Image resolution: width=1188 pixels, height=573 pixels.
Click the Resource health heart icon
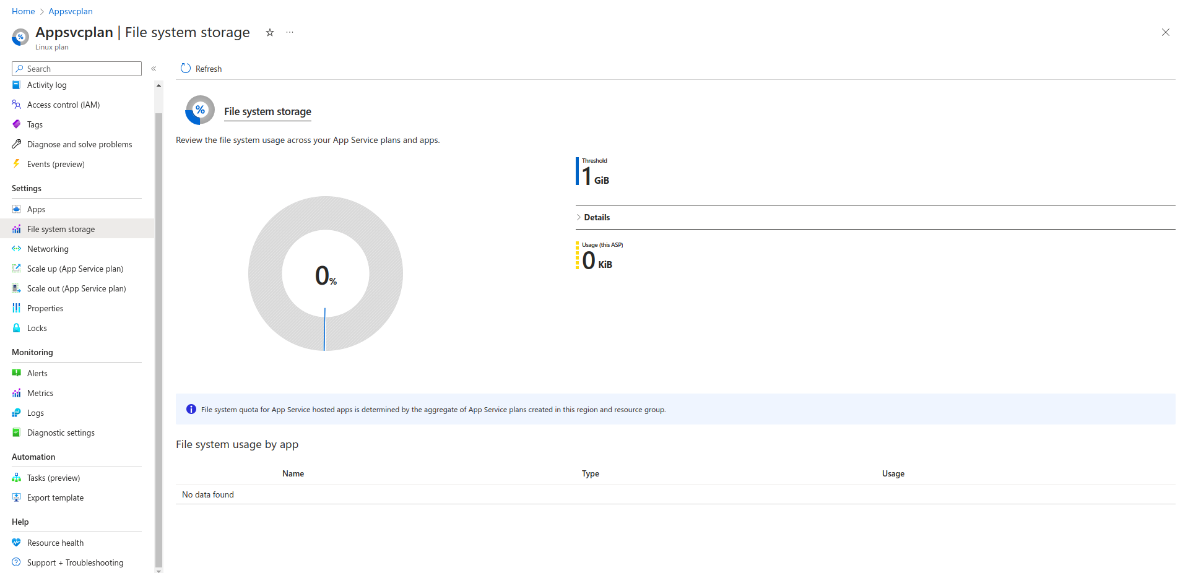(17, 543)
